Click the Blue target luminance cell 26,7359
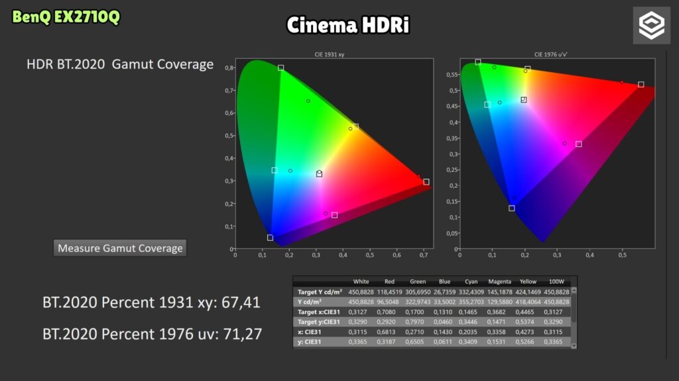This screenshot has height=381, width=679. [x=444, y=292]
